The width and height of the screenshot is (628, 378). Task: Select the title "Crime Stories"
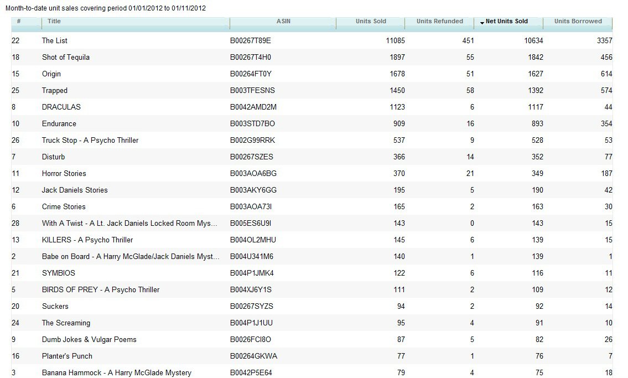click(x=64, y=206)
